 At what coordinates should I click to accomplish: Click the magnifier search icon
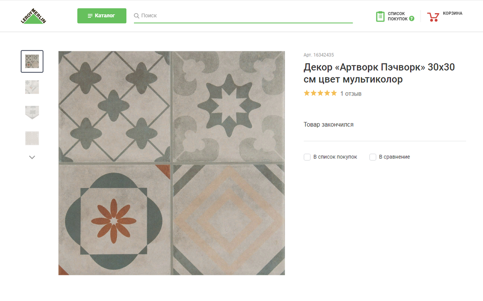point(136,16)
